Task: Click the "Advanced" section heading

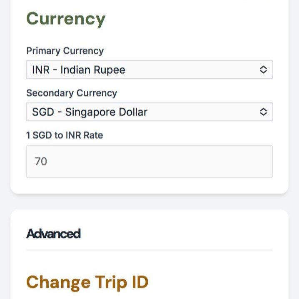Action: click(53, 234)
